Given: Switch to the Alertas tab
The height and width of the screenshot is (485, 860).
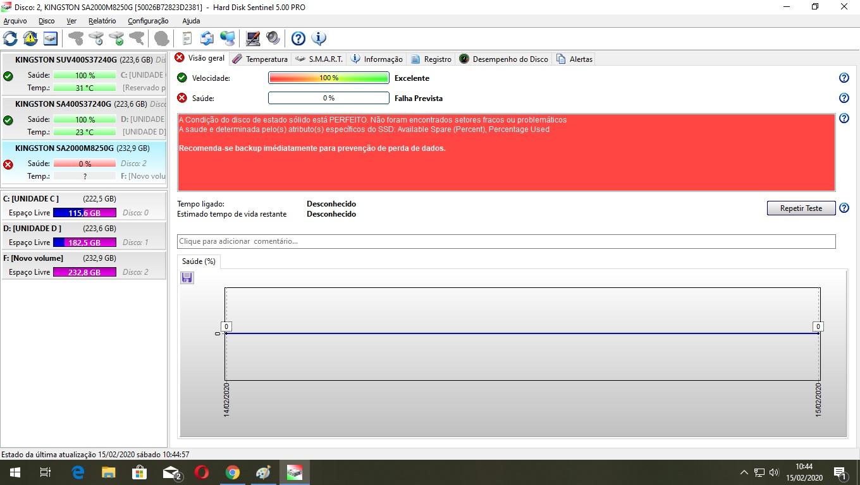Looking at the screenshot, I should [575, 59].
